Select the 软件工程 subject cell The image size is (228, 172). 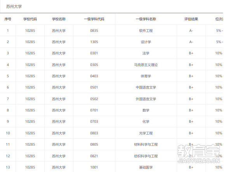[x=146, y=31]
